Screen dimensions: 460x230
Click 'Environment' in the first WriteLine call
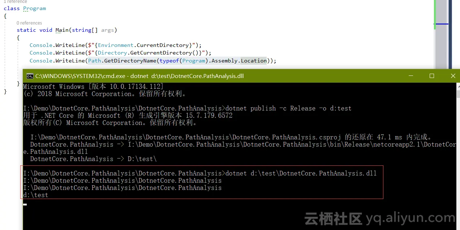[x=116, y=45]
